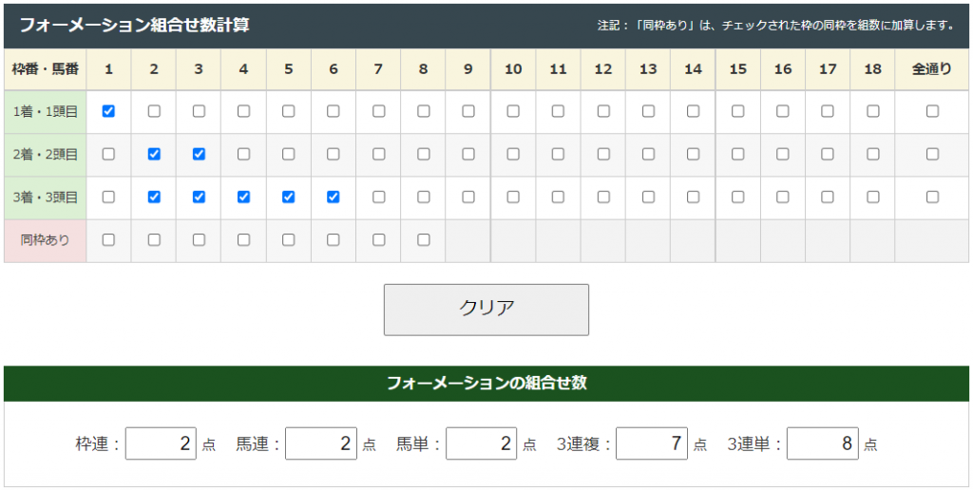Click the 全通り column header
The height and width of the screenshot is (490, 973).
pyautogui.click(x=932, y=69)
